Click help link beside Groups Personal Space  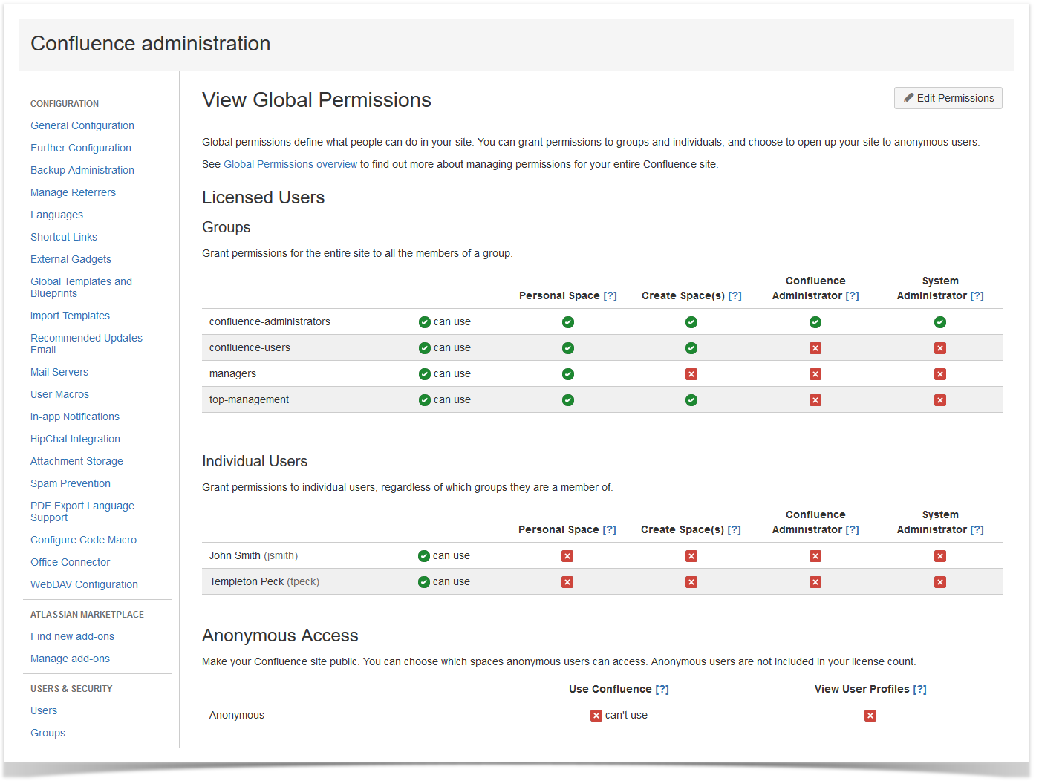tap(610, 295)
